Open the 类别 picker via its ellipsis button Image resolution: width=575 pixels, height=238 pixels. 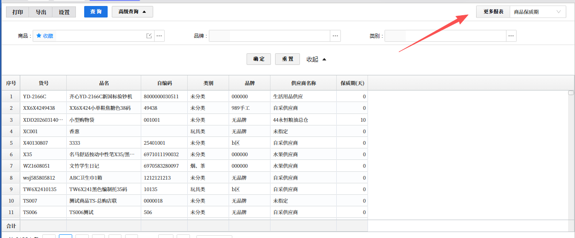click(511, 36)
